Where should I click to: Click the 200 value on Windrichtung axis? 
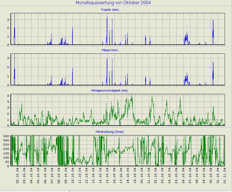tap(6, 149)
